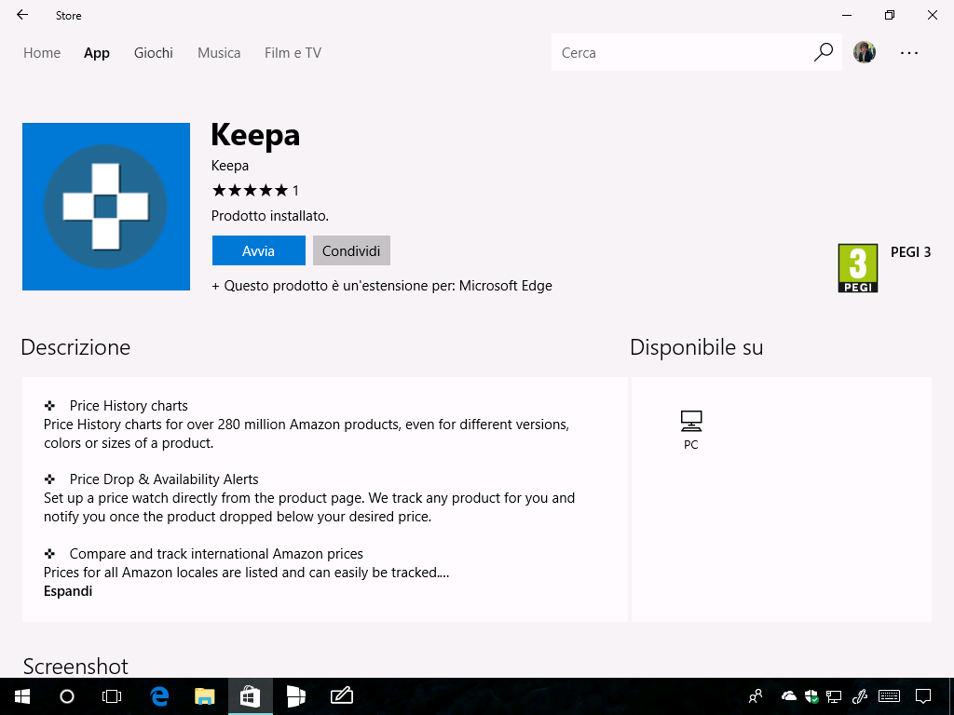The image size is (954, 715).
Task: Open the People icon in system tray
Action: (756, 695)
